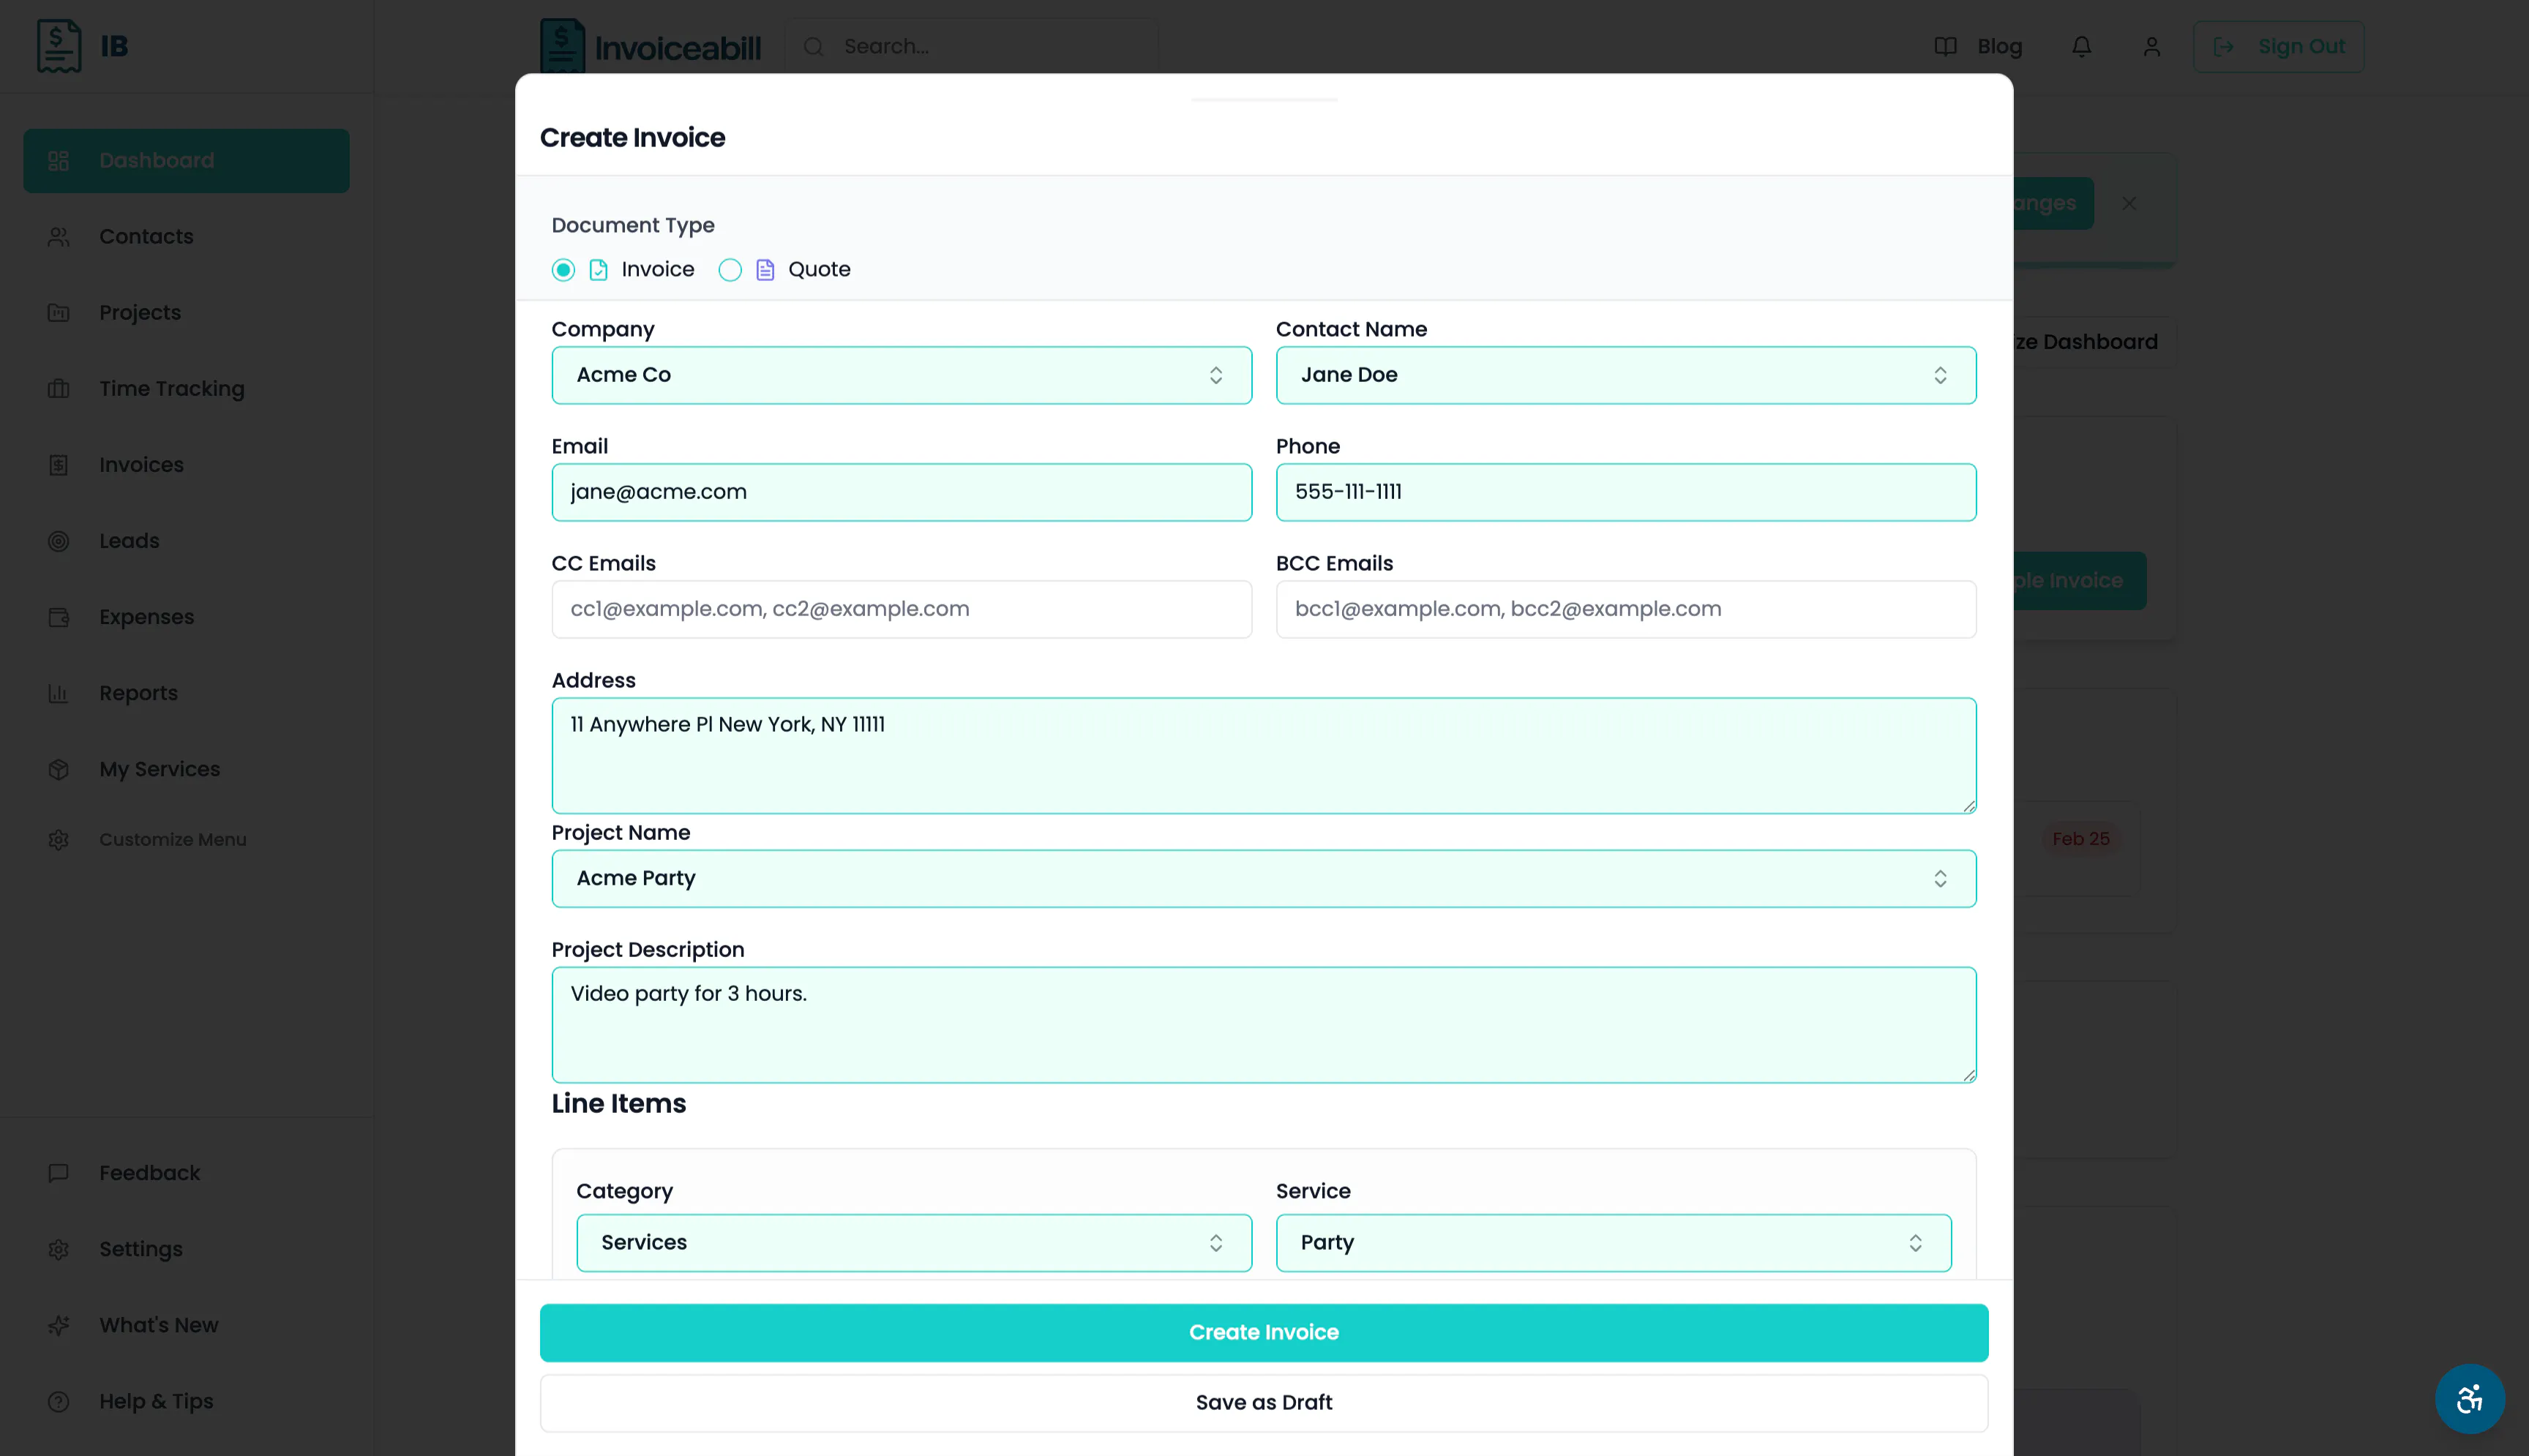Open the user profile icon
This screenshot has height=1456, width=2529.
[x=2152, y=47]
